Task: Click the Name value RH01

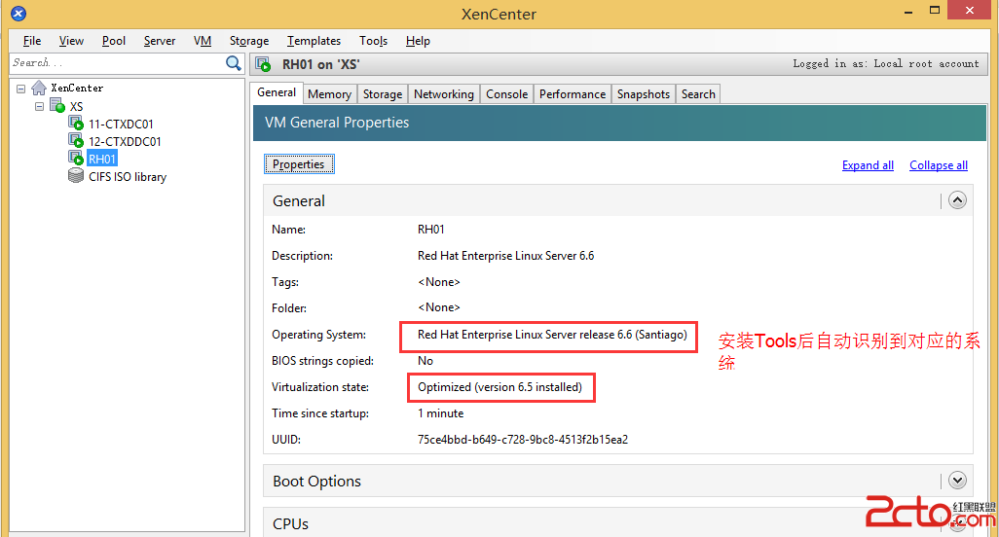Action: click(430, 230)
